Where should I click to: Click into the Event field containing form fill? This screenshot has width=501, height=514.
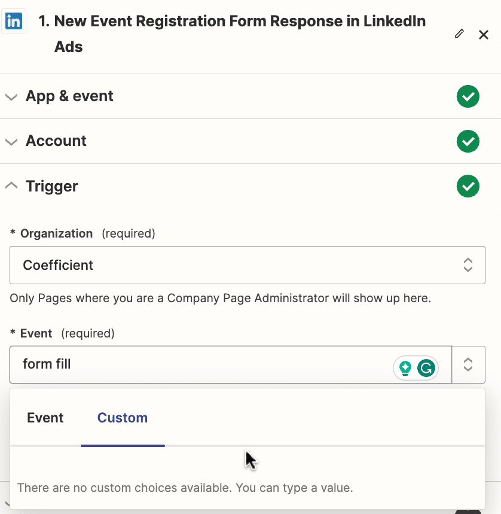[231, 364]
